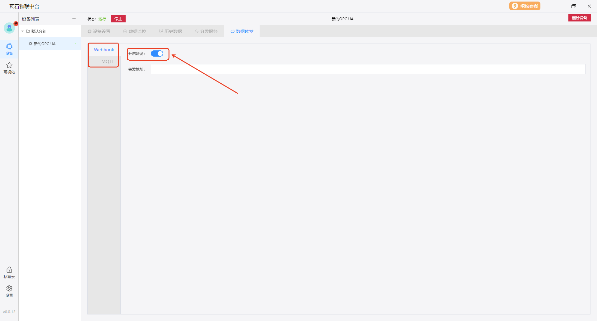
Task: Select the 数据转发 tab
Action: 242,31
